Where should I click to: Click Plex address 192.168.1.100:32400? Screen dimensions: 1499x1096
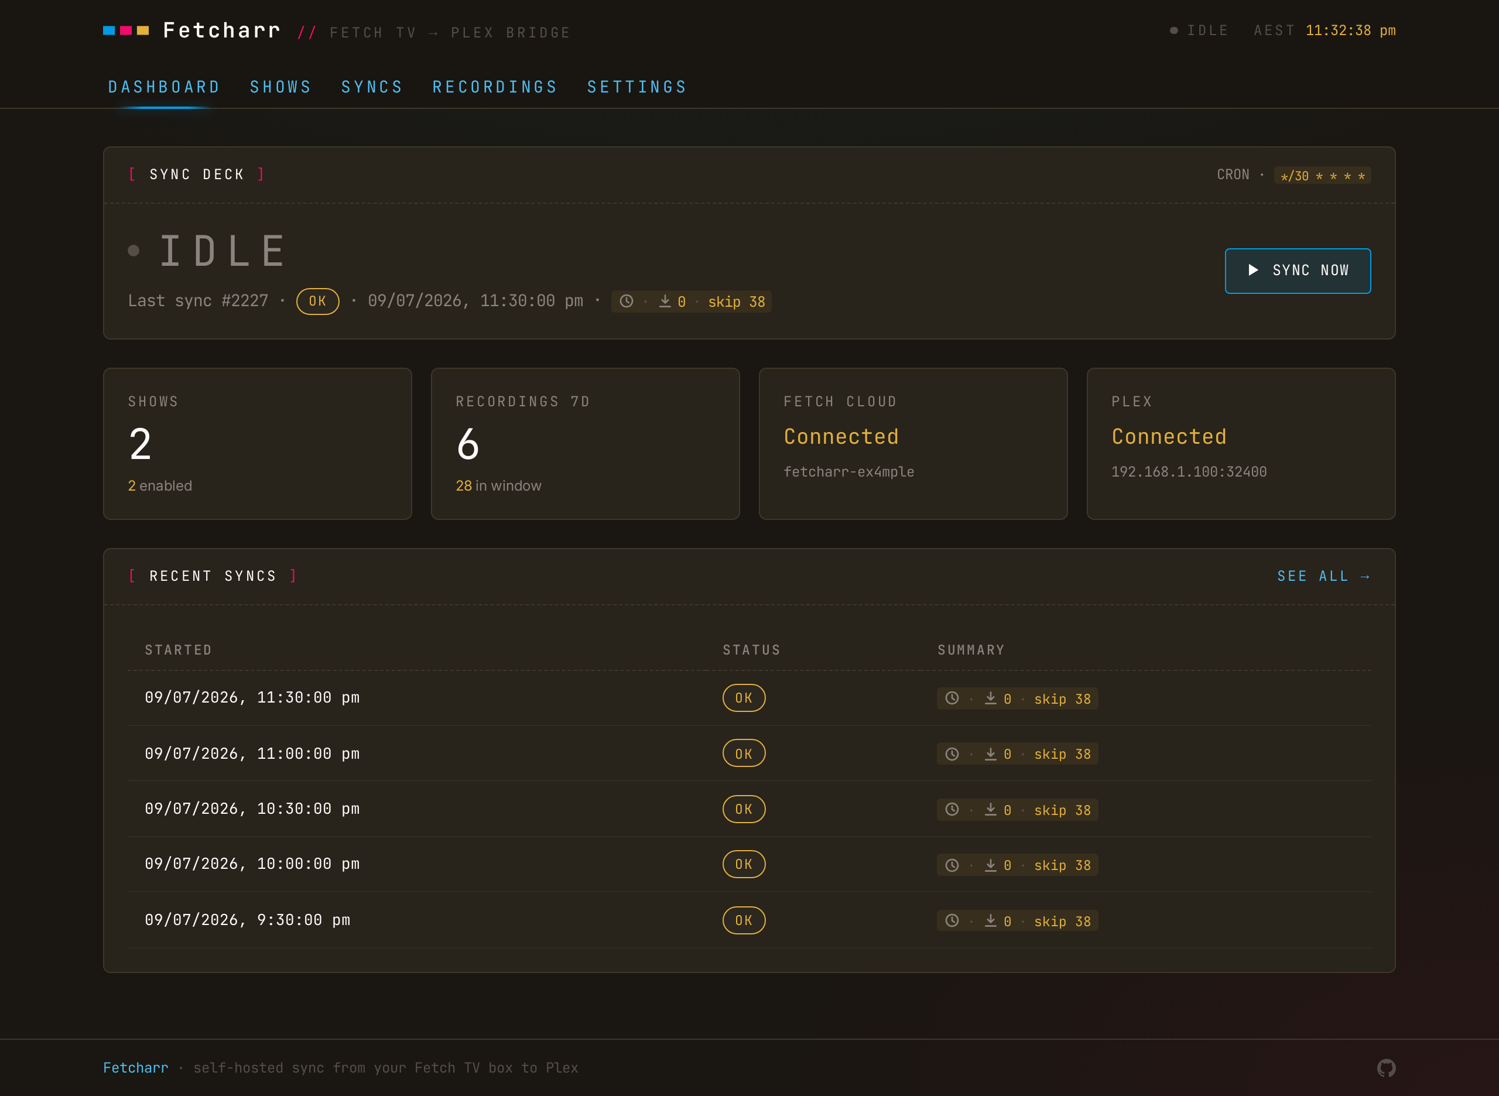click(1189, 472)
